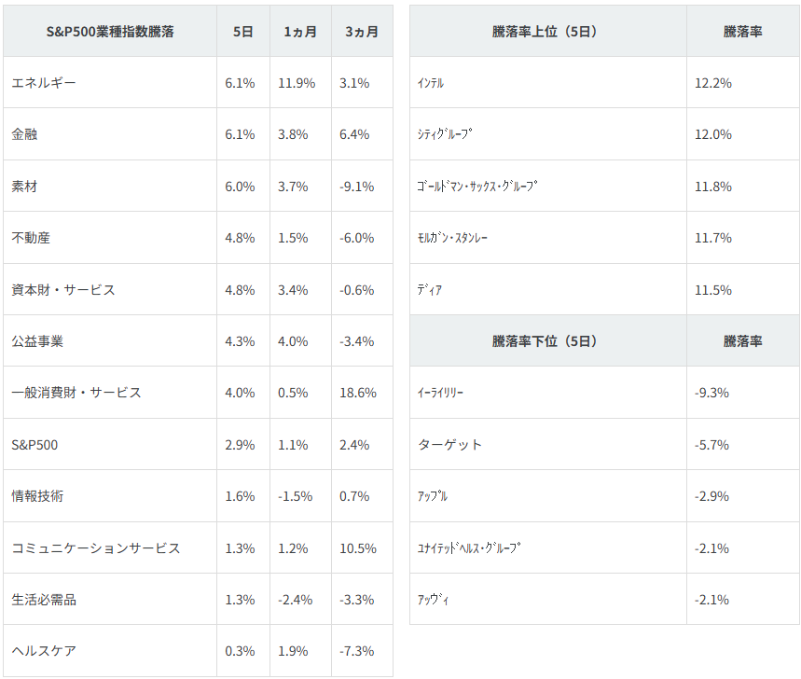Click the 12.2% top gainer value
Screen dimensions: 801x679
tap(713, 83)
